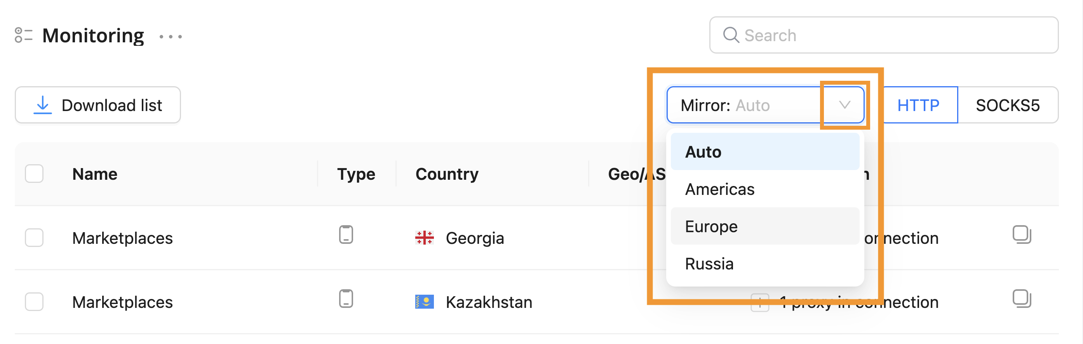Switch to the SOCKS5 protocol tab
This screenshot has height=344, width=1083.
point(1007,105)
